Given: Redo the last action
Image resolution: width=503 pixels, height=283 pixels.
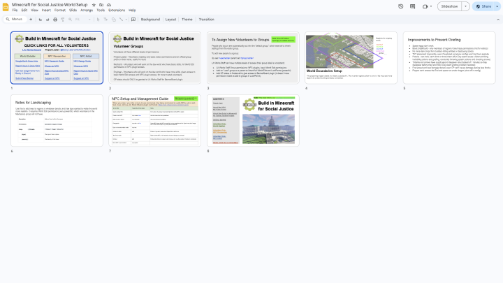Looking at the screenshot, I should coord(48,20).
